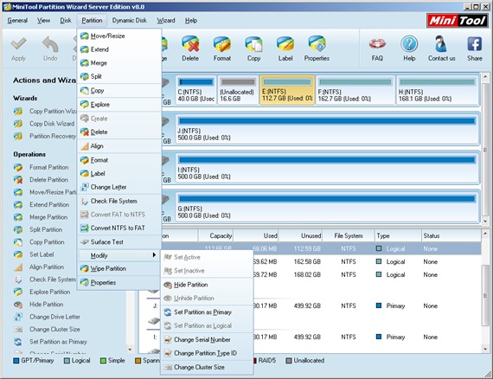Screen dimensions: 493x379
Task: Select the H: NTFS partition block
Action: pos(437,90)
